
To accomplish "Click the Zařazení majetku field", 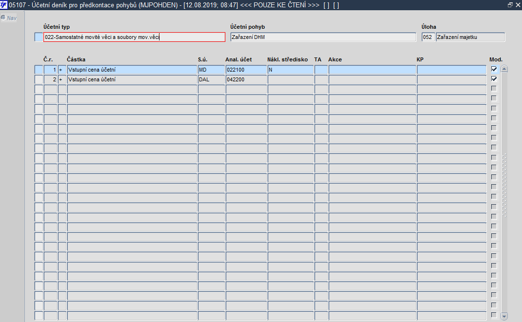I will 470,37.
